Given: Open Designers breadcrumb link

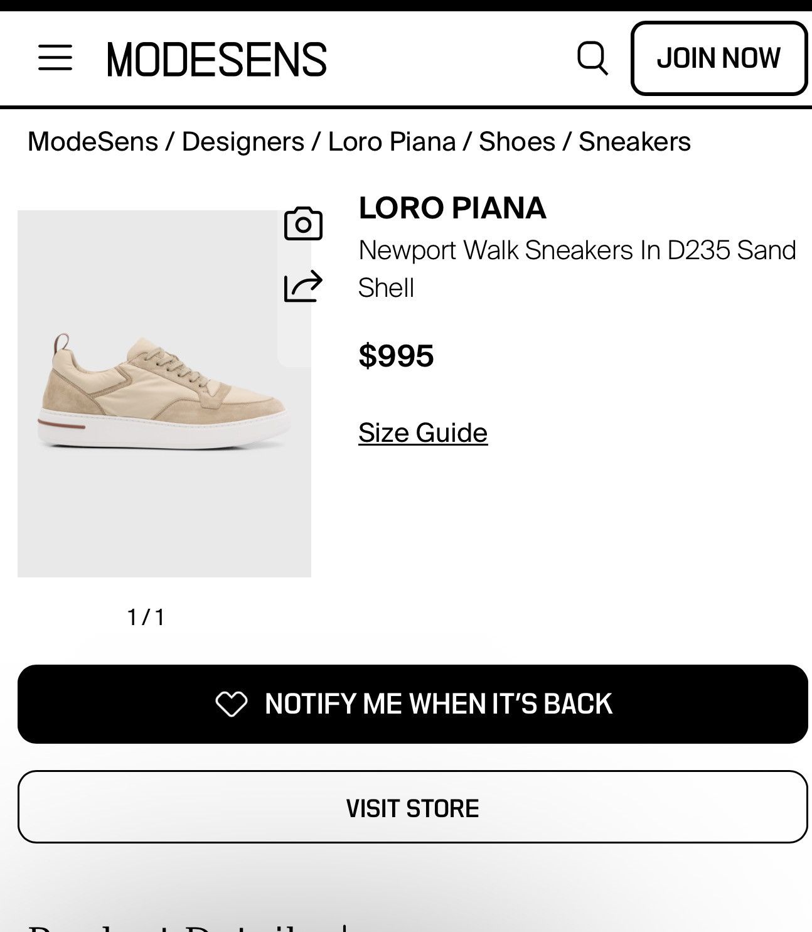Looking at the screenshot, I should [243, 141].
